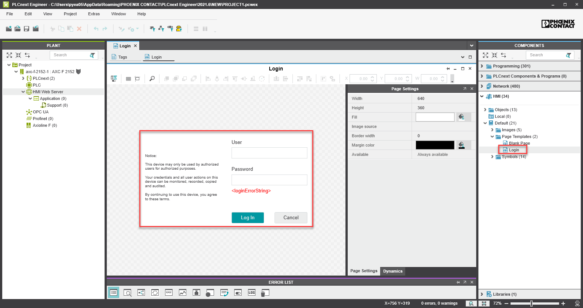Toggle the grid display in the editor toolbar
This screenshot has width=583, height=308.
(128, 79)
